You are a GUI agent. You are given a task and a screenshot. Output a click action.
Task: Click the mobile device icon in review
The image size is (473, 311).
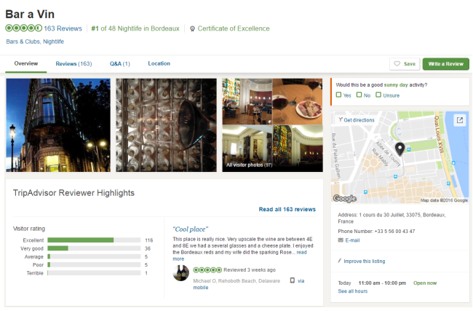[292, 280]
